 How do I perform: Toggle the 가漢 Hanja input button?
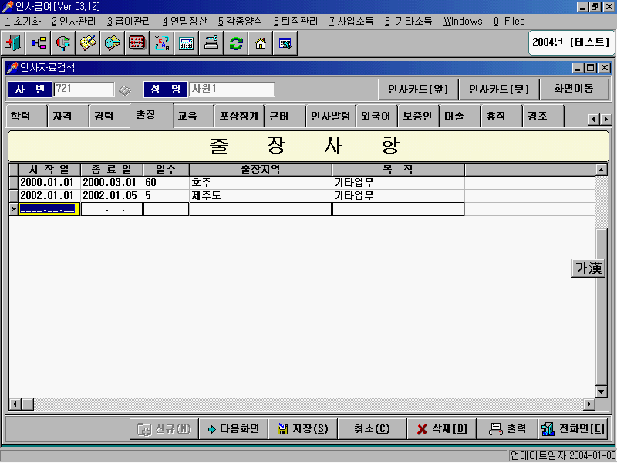click(588, 268)
